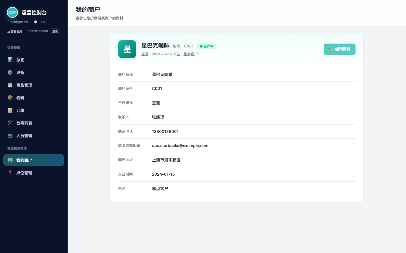Navigate to 物料 page
The width and height of the screenshot is (406, 253).
[34, 98]
